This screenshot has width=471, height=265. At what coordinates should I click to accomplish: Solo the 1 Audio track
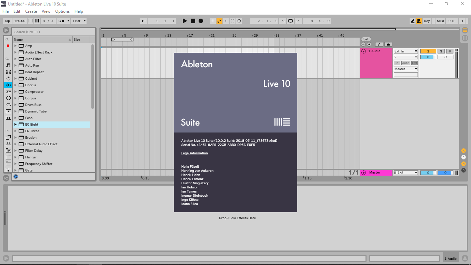[x=441, y=51]
